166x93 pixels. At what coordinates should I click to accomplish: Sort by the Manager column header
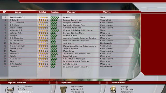click(x=71, y=12)
